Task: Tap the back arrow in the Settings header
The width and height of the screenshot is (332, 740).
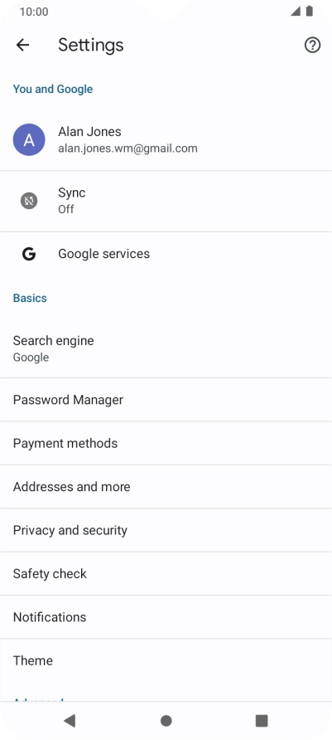Action: pos(22,45)
